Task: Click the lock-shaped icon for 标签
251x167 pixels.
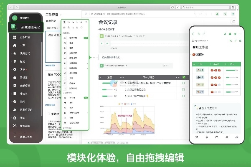Action: point(15,118)
